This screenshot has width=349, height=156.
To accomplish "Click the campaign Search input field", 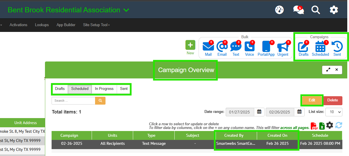I will point(73,101).
